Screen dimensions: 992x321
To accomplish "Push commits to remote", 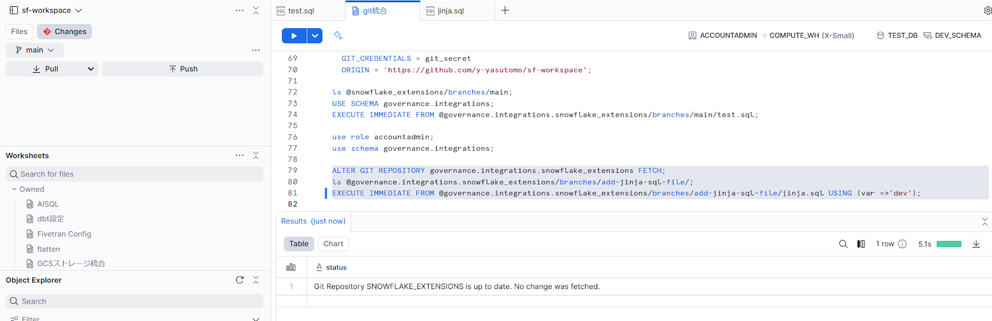I will pyautogui.click(x=183, y=69).
